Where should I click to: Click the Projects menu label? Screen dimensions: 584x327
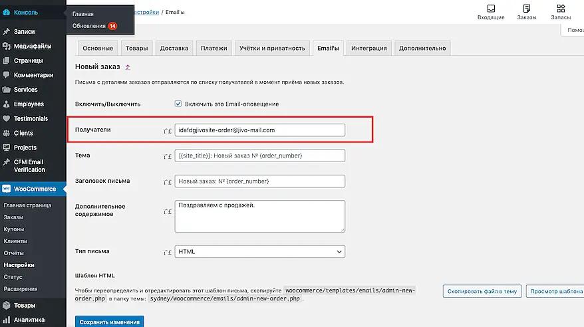[25, 148]
